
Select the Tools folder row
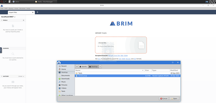[127, 73]
